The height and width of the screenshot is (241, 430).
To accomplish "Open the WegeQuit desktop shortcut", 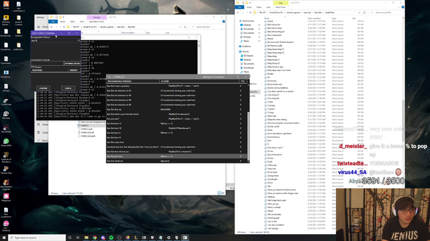I will (6, 197).
